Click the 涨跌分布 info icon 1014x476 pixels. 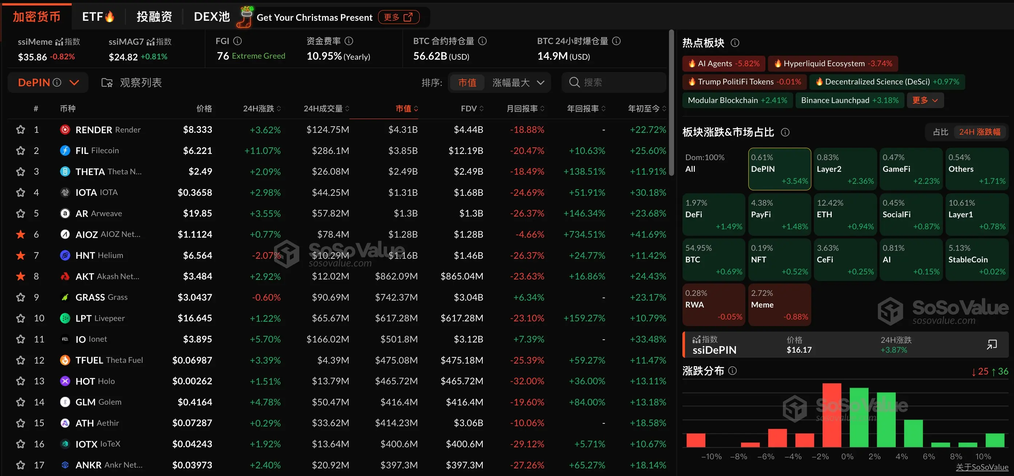[733, 370]
